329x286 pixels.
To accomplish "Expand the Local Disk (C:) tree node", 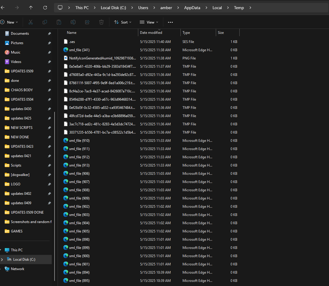I will 2,260.
